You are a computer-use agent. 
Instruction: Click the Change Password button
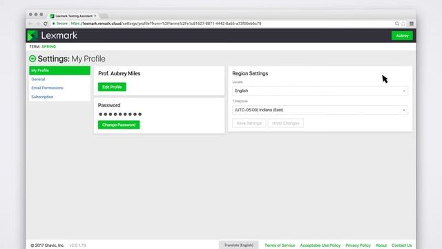click(x=119, y=124)
